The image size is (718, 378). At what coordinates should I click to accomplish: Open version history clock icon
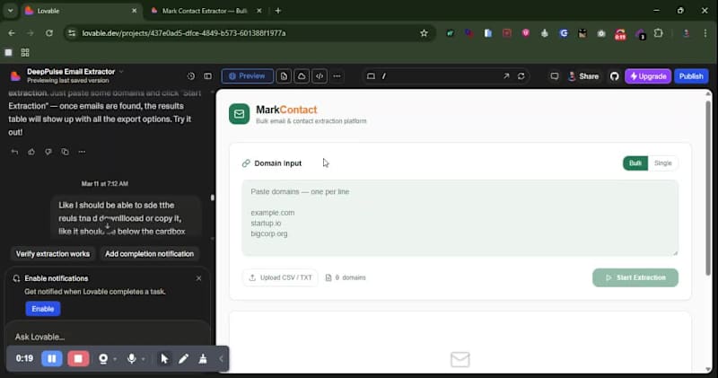point(191,76)
